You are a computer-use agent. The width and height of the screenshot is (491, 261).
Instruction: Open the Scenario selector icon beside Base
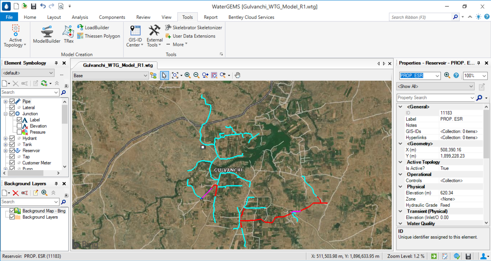pyautogui.click(x=153, y=75)
